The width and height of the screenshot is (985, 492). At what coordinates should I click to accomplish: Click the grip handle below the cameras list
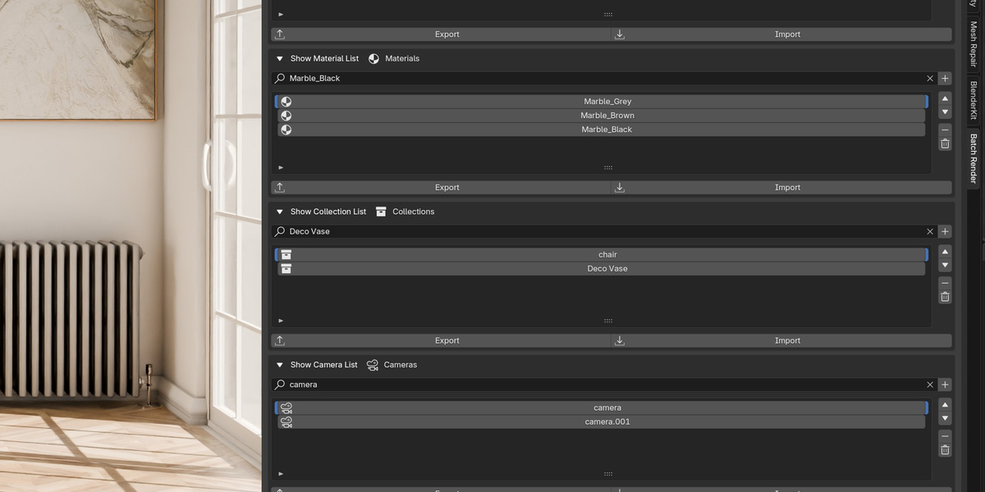pyautogui.click(x=608, y=473)
